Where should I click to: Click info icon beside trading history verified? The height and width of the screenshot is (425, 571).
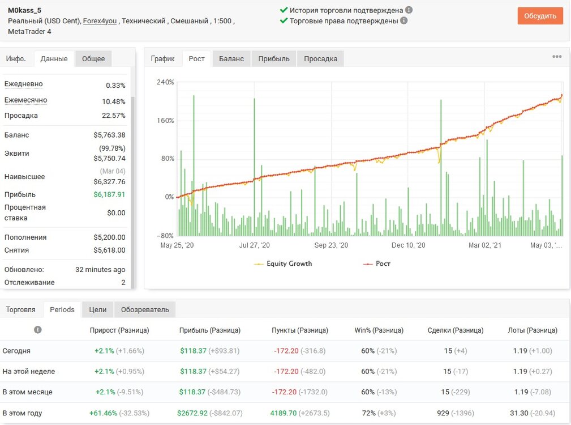[x=409, y=10]
